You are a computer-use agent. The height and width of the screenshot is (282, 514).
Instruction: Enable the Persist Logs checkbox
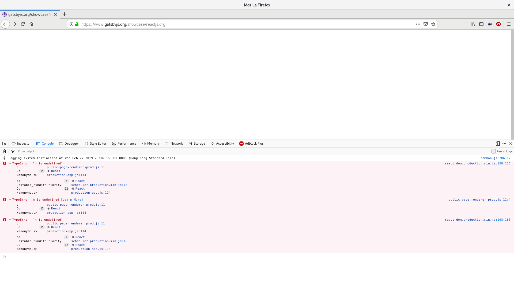click(x=493, y=151)
